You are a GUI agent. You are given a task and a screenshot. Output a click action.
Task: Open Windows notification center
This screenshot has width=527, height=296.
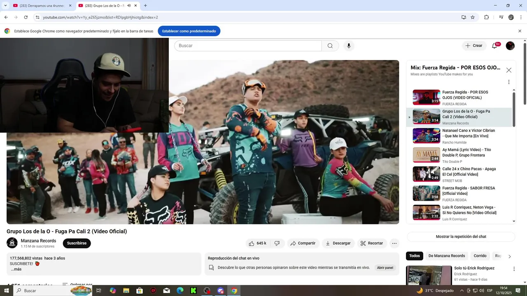[x=518, y=291]
